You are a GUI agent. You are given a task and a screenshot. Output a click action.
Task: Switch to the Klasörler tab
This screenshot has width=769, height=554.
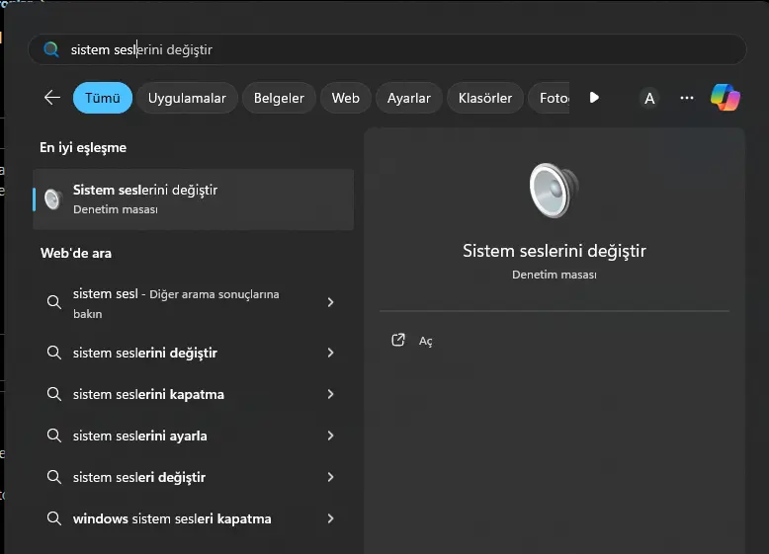point(485,98)
